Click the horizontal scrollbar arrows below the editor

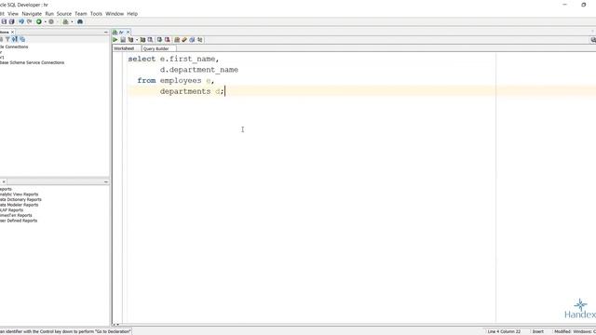coord(115,325)
